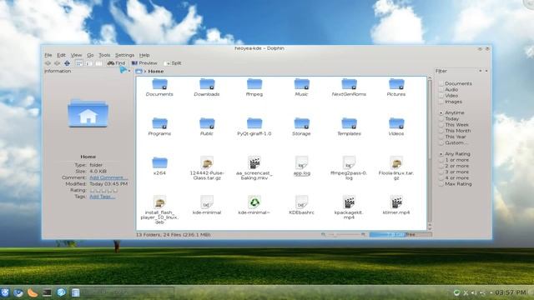Open the Downloads folder
The width and height of the screenshot is (534, 300).
[207, 87]
